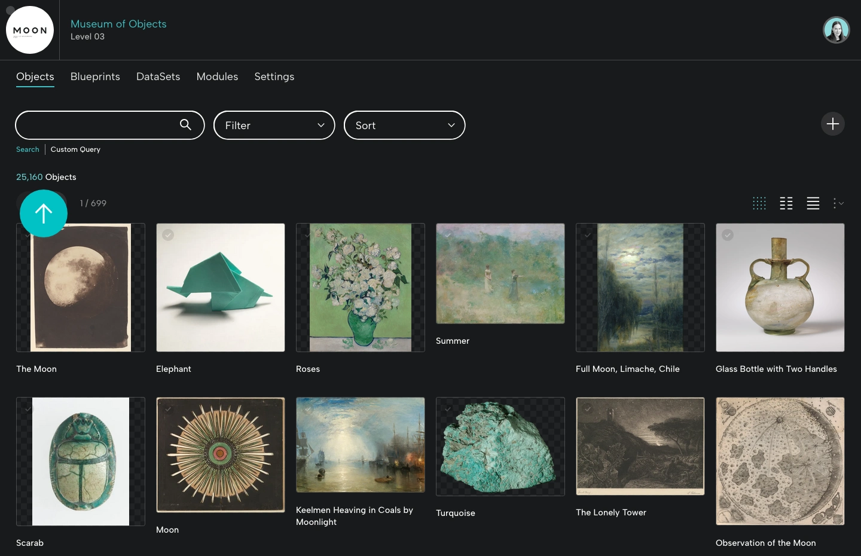The width and height of the screenshot is (861, 556).
Task: Click the Custom Query link
Action: pos(75,149)
